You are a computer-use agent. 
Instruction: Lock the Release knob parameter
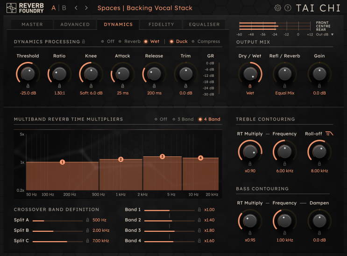(x=154, y=86)
